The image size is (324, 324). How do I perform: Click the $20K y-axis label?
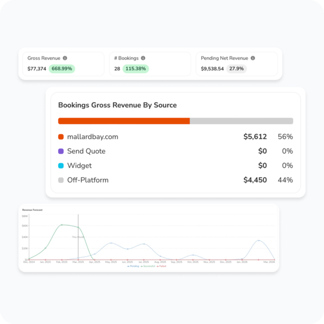[x=25, y=248]
